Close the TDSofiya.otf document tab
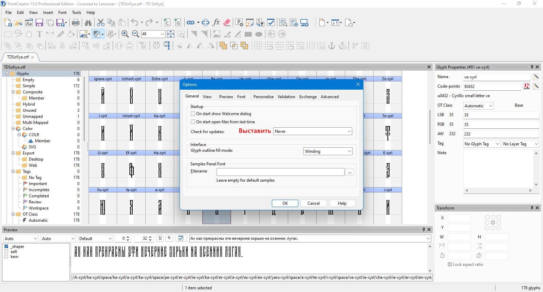This screenshot has height=292, width=543. [x=33, y=57]
